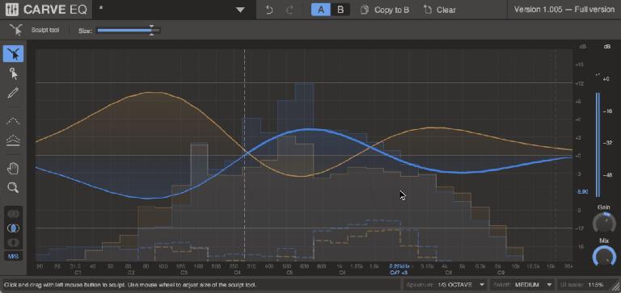Click the Clear button
The height and width of the screenshot is (293, 621).
point(440,10)
